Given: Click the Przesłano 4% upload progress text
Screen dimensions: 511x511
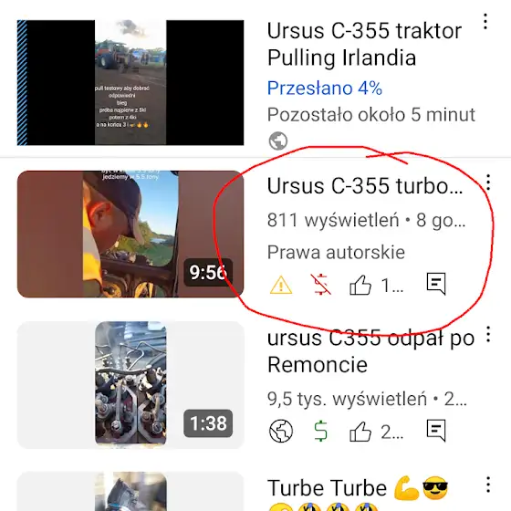Looking at the screenshot, I should pyautogui.click(x=325, y=88).
